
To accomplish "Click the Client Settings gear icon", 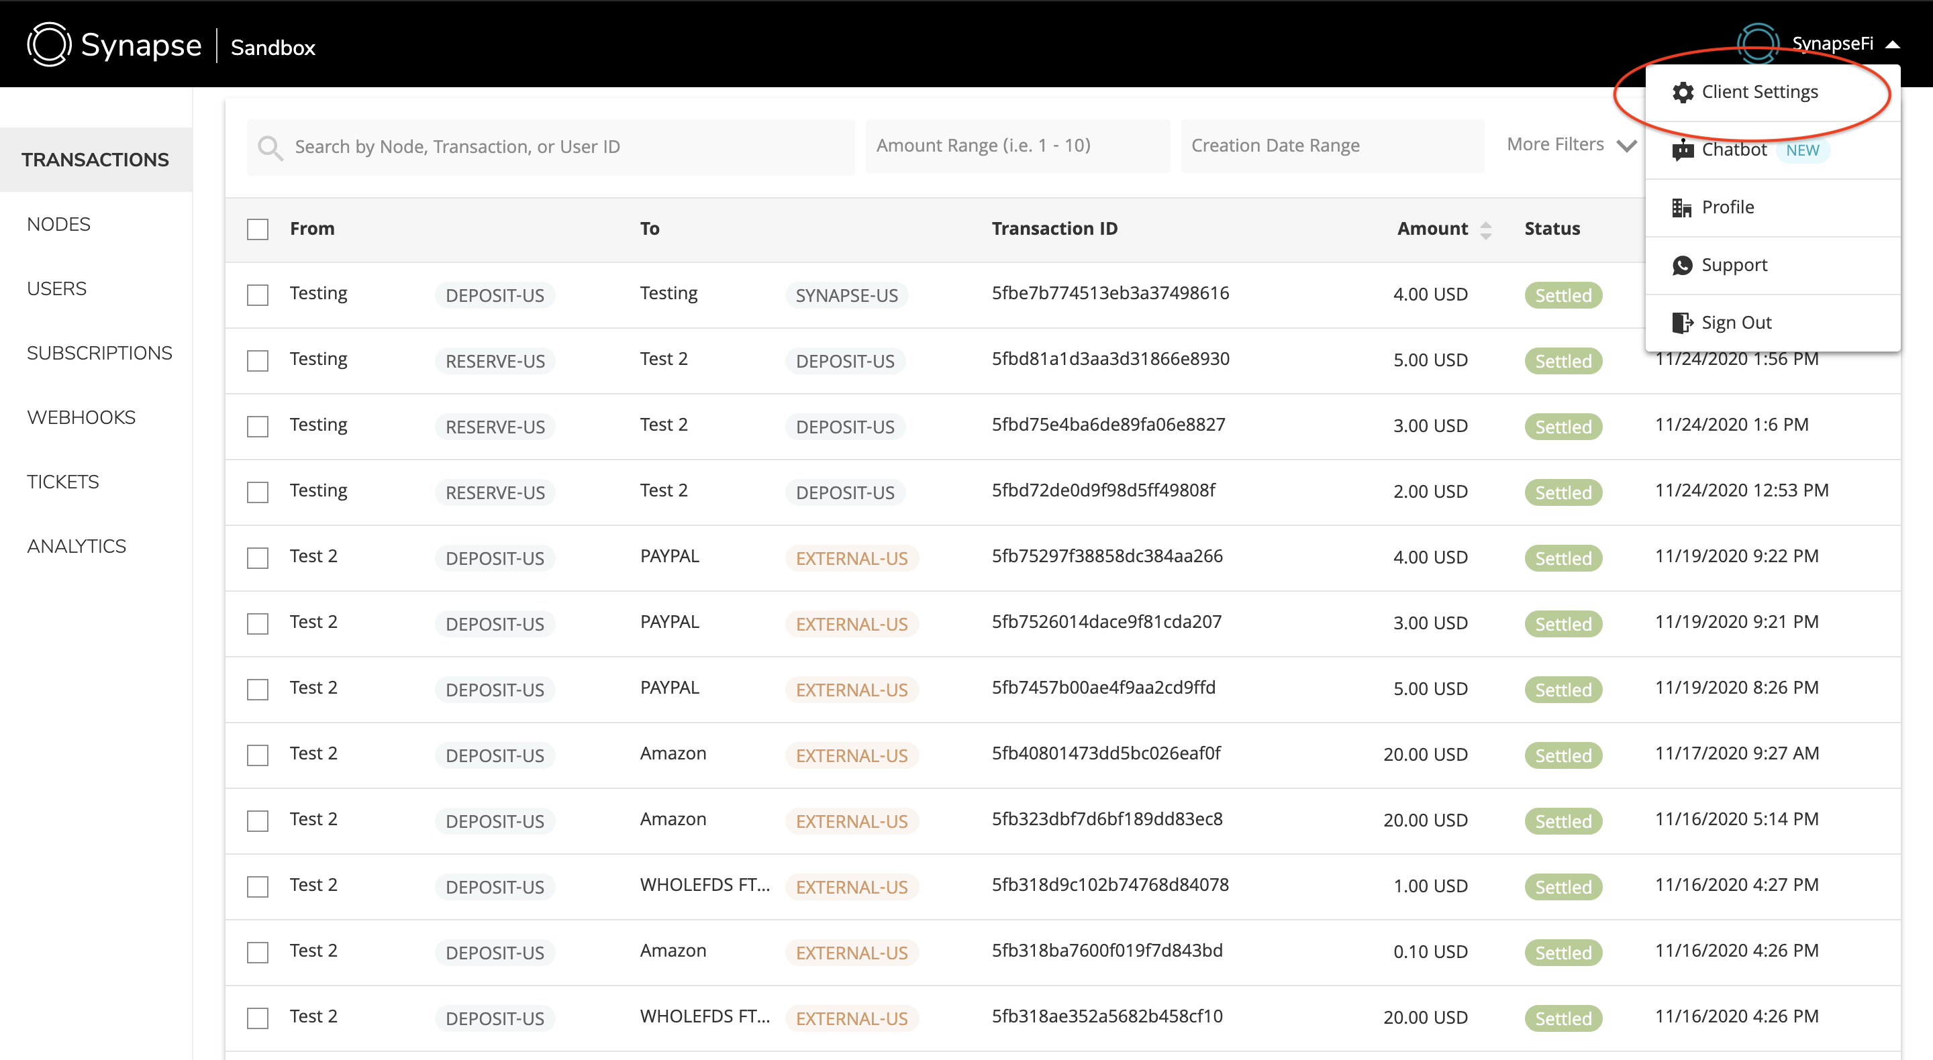I will (1683, 93).
